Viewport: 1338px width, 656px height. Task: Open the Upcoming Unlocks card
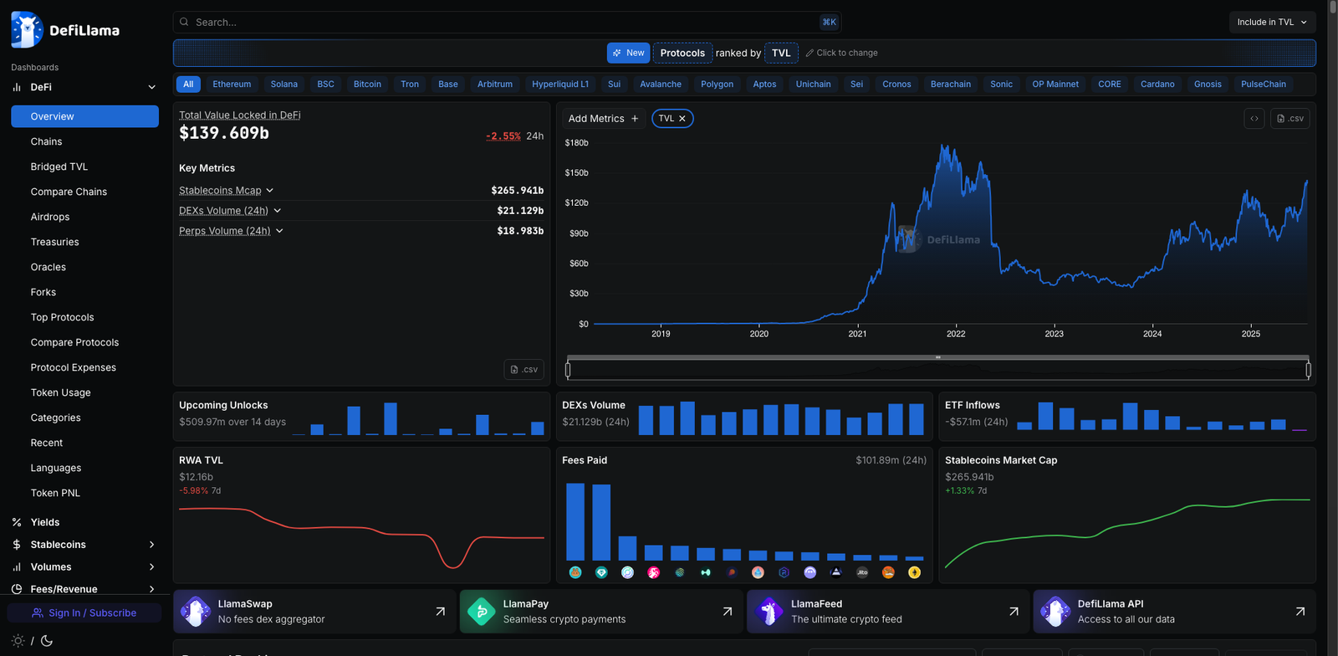click(x=361, y=416)
